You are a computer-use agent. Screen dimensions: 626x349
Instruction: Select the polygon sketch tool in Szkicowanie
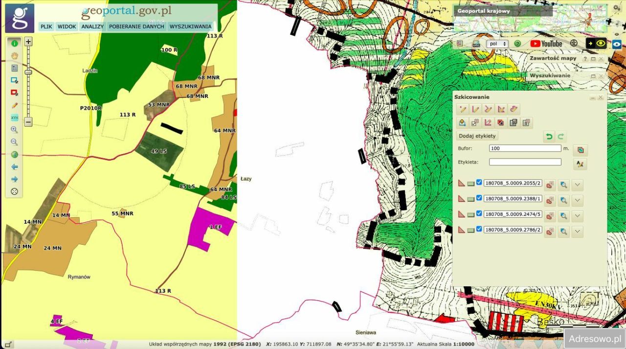[501, 109]
